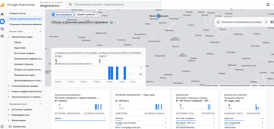274x129 pixels.
Task: Open the Advertising icon in left rail
Action: tap(2, 36)
